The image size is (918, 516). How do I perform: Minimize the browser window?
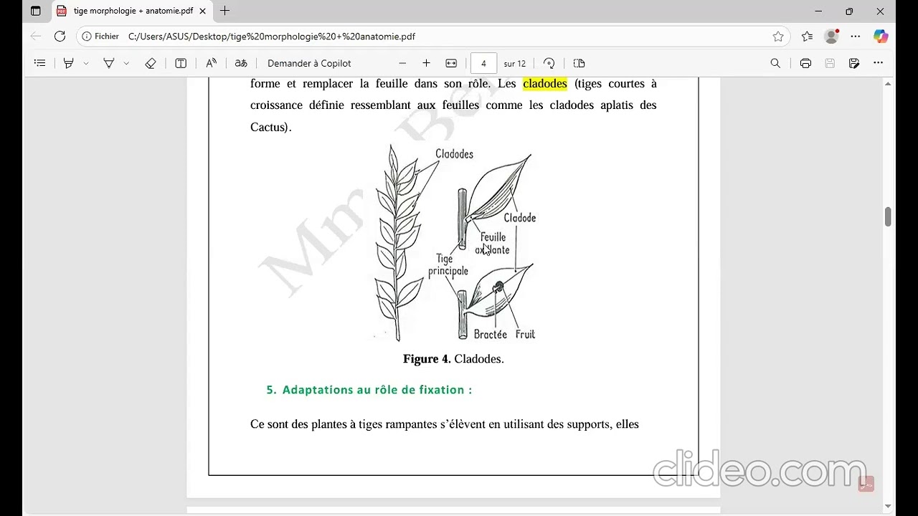(818, 11)
